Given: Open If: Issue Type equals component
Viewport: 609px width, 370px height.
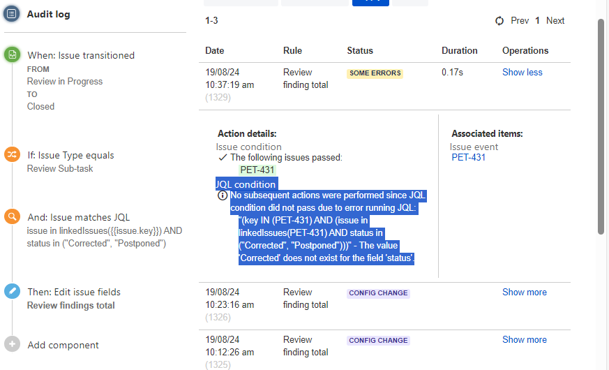Looking at the screenshot, I should point(70,155).
